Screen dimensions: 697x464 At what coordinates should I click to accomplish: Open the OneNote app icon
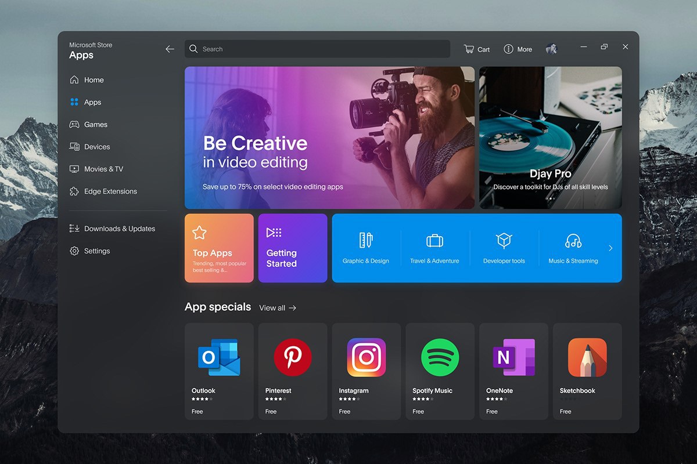513,357
